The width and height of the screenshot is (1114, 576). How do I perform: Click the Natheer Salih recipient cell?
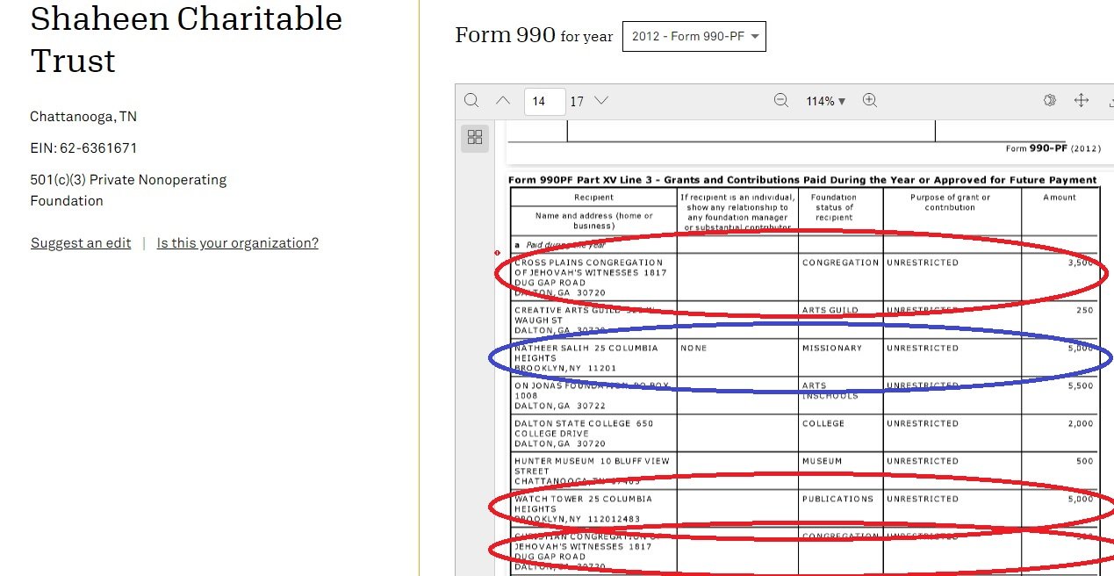point(594,358)
